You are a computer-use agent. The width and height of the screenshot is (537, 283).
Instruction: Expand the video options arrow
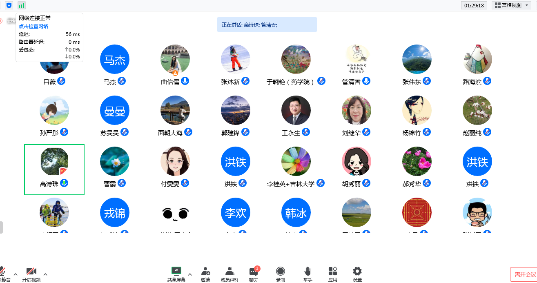click(45, 274)
